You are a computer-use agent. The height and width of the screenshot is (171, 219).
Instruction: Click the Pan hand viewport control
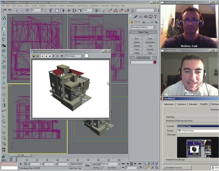[148, 168]
